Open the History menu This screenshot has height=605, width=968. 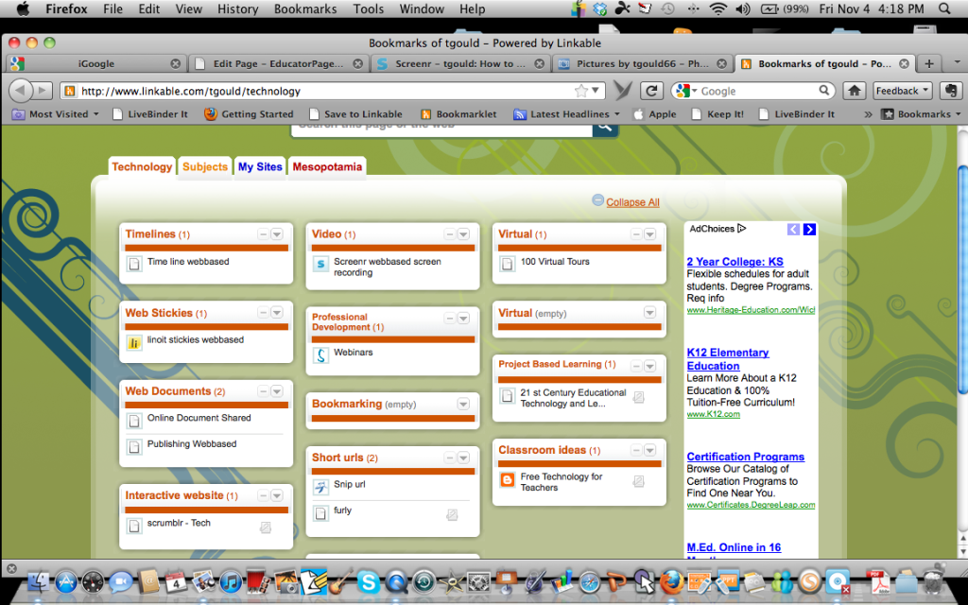237,9
